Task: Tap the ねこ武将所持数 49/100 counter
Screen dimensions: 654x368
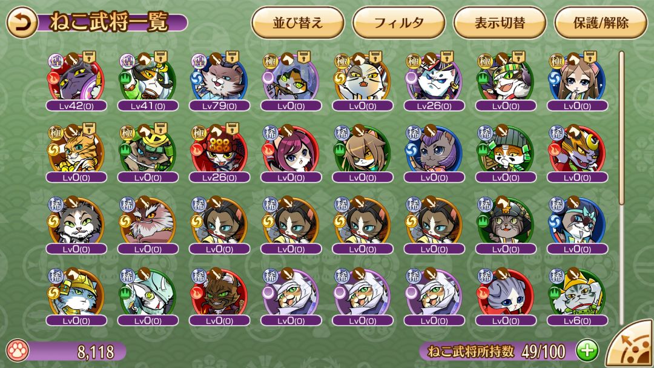Action: tap(497, 351)
